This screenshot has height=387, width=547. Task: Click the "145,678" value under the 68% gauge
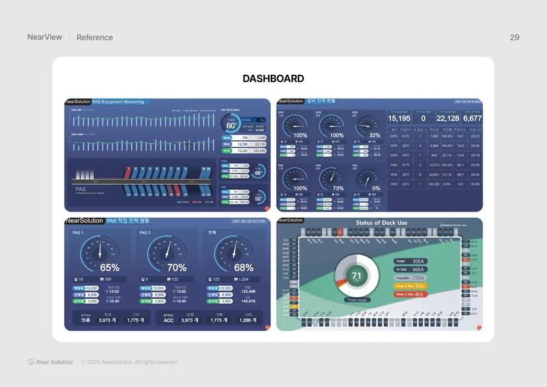point(248,301)
